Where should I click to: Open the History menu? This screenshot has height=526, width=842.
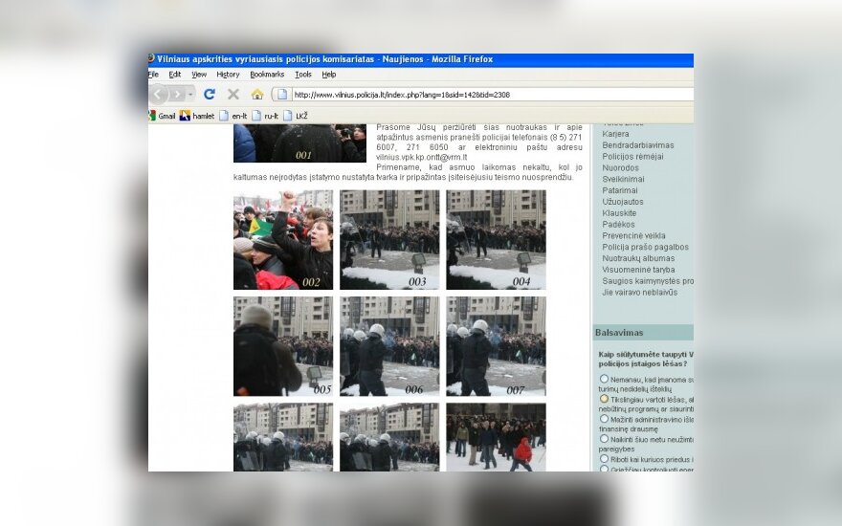coord(228,75)
